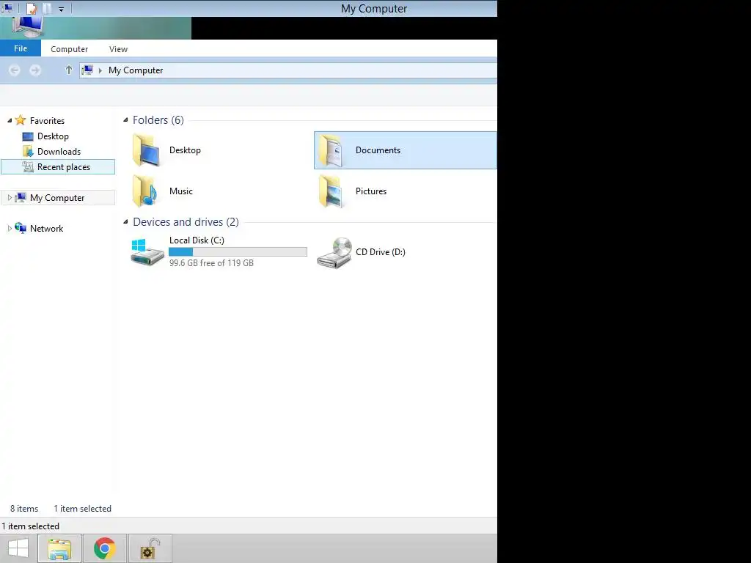Select the CD Drive (D:) icon

coord(334,253)
